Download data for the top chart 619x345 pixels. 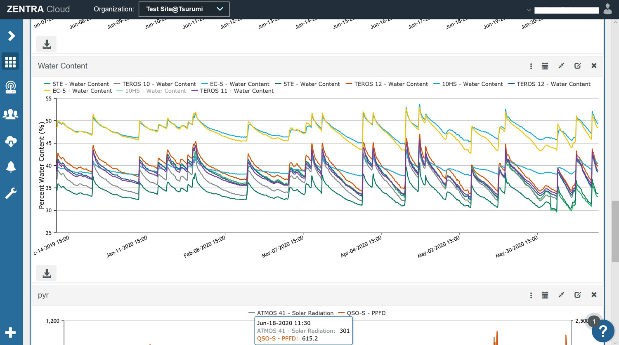47,44
